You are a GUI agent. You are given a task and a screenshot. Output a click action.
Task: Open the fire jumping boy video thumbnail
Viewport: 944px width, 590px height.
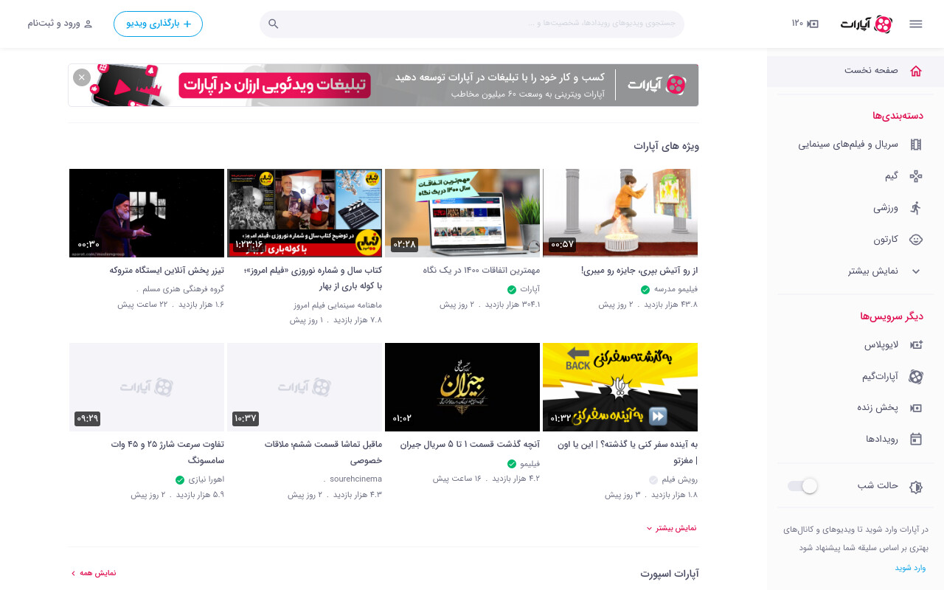tap(620, 212)
